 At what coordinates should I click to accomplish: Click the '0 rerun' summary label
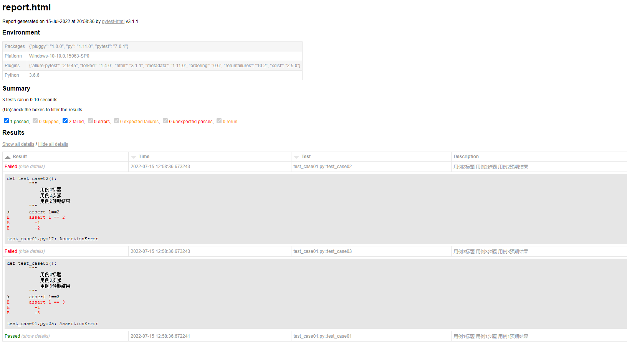click(230, 122)
